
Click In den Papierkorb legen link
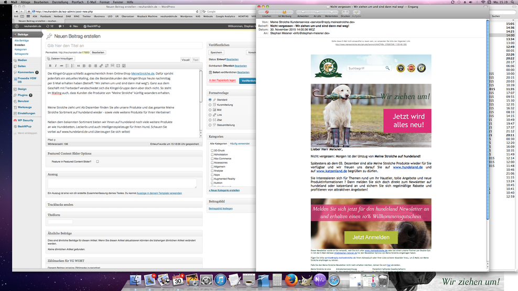222,80
